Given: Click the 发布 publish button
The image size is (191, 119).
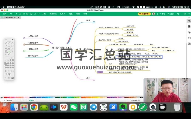Looking at the screenshot, I should coord(162,14).
